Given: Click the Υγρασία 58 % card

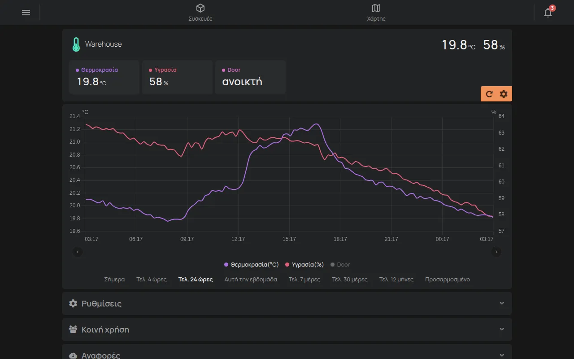Looking at the screenshot, I should coord(177,77).
